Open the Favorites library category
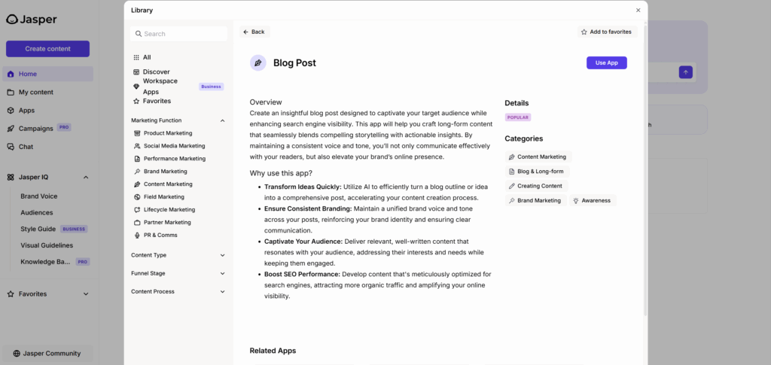Viewport: 771px width, 365px height. 156,101
